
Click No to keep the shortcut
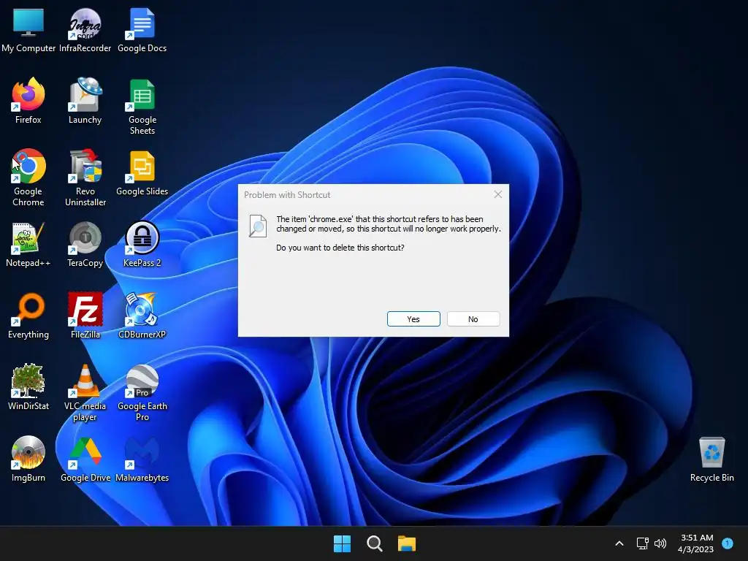[473, 319]
